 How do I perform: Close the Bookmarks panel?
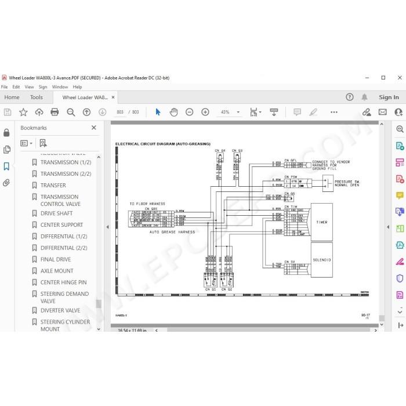click(94, 128)
